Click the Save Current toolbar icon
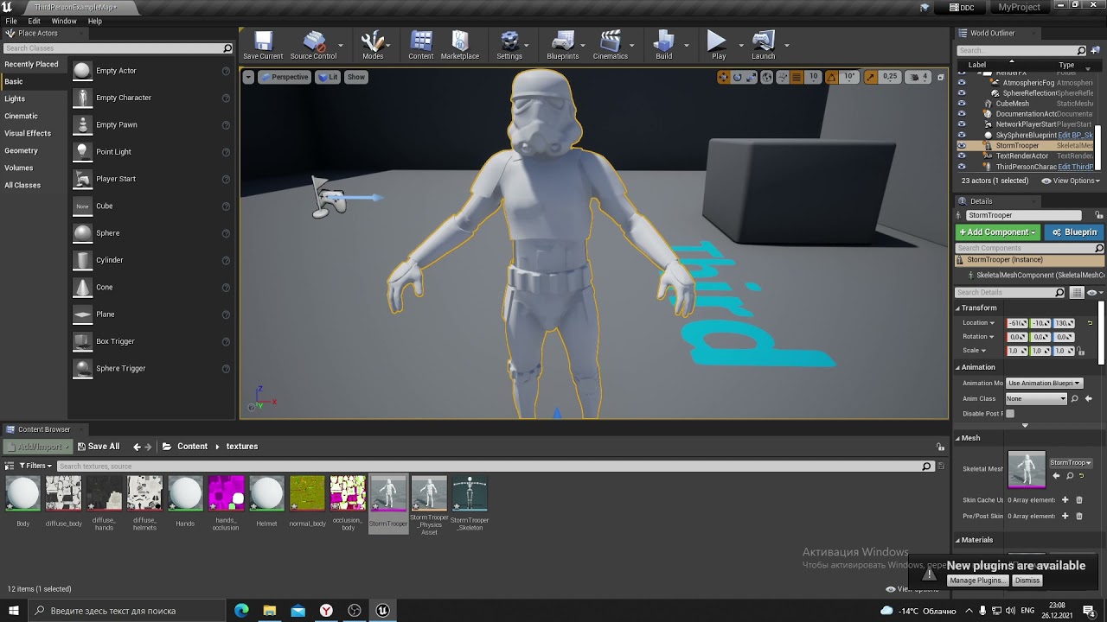 pyautogui.click(x=263, y=45)
